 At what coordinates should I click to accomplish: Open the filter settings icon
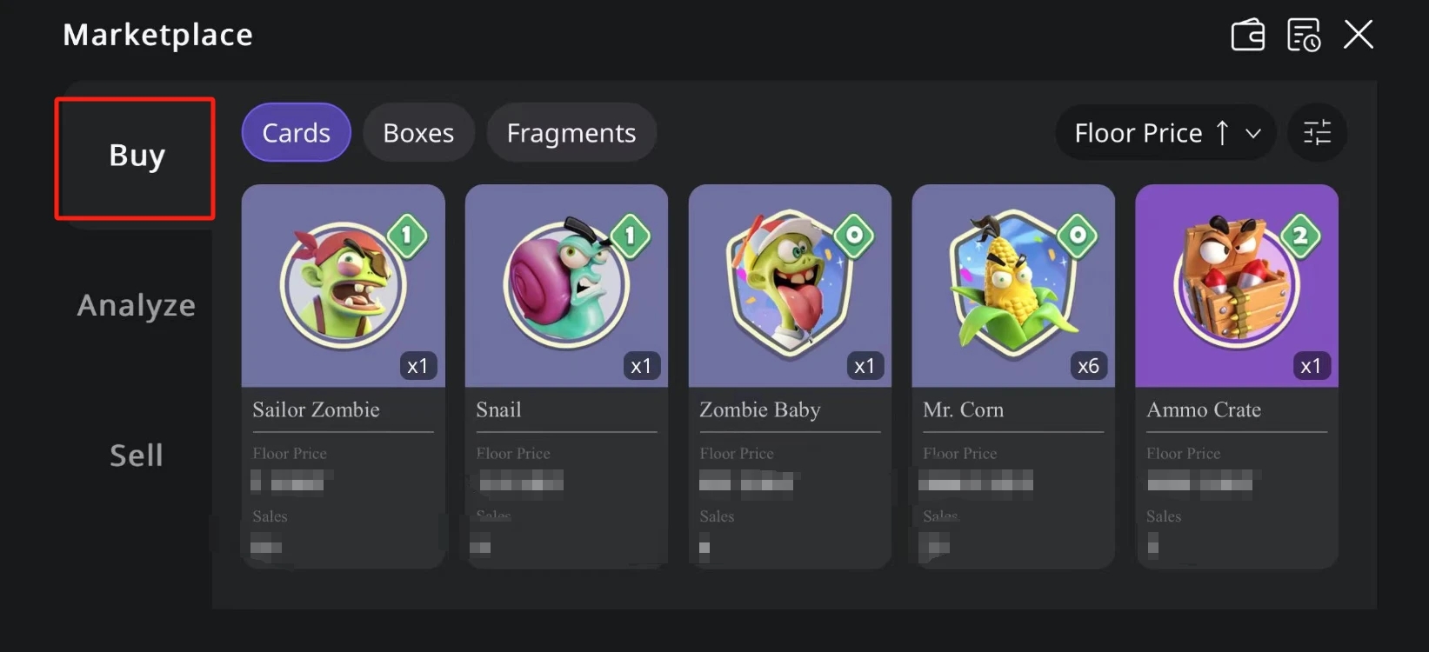[1317, 132]
